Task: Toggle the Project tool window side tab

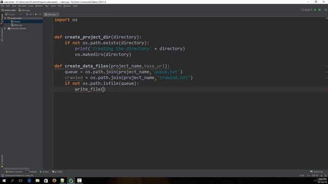Action: pos(2,19)
